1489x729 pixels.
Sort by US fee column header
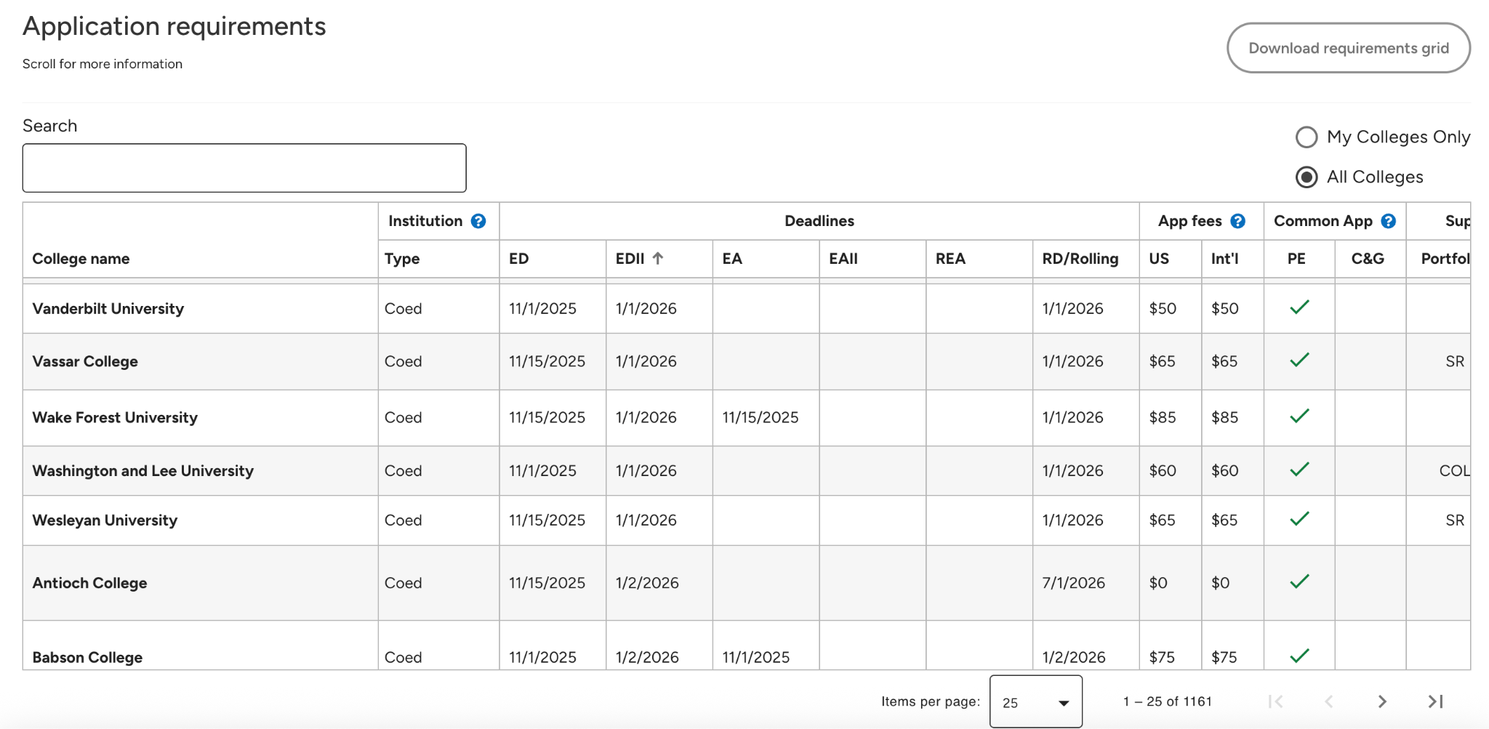tap(1159, 259)
